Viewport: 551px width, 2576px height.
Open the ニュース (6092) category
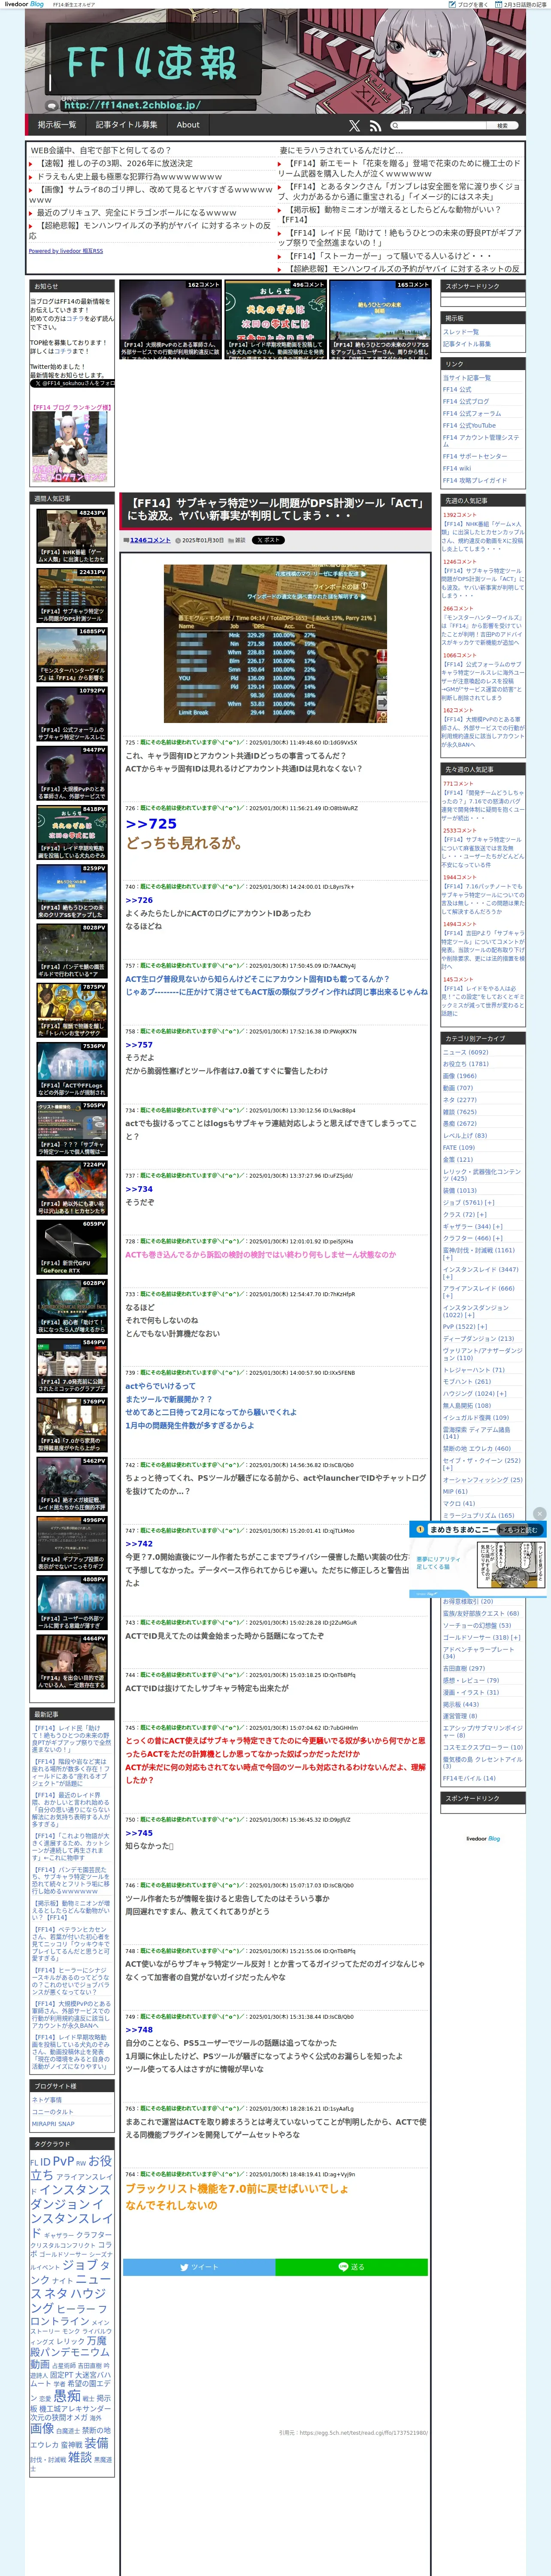pos(465,1052)
